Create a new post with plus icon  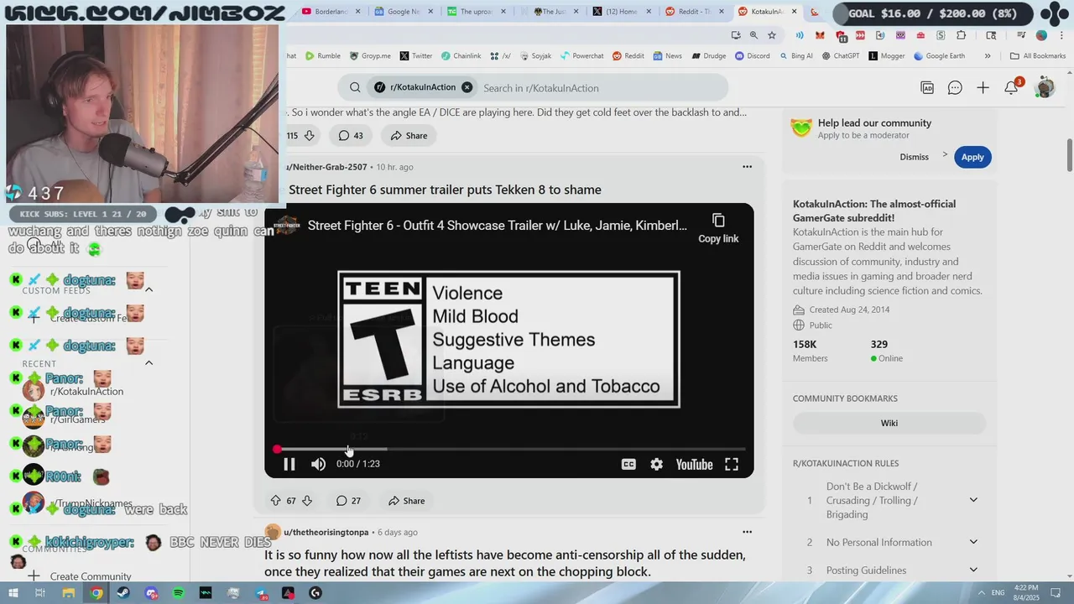pyautogui.click(x=983, y=87)
